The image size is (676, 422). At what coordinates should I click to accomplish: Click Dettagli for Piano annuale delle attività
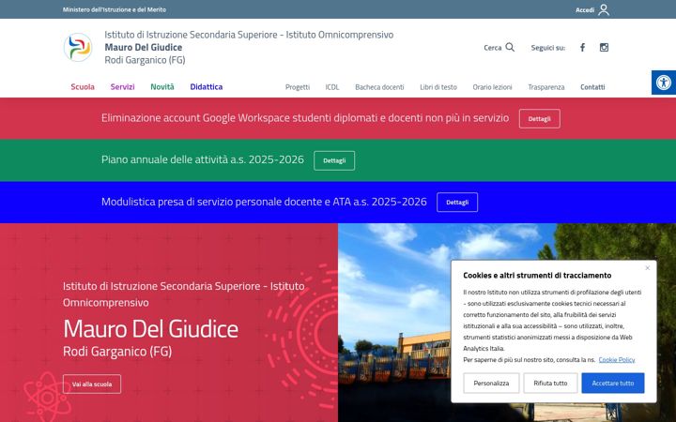pos(334,160)
